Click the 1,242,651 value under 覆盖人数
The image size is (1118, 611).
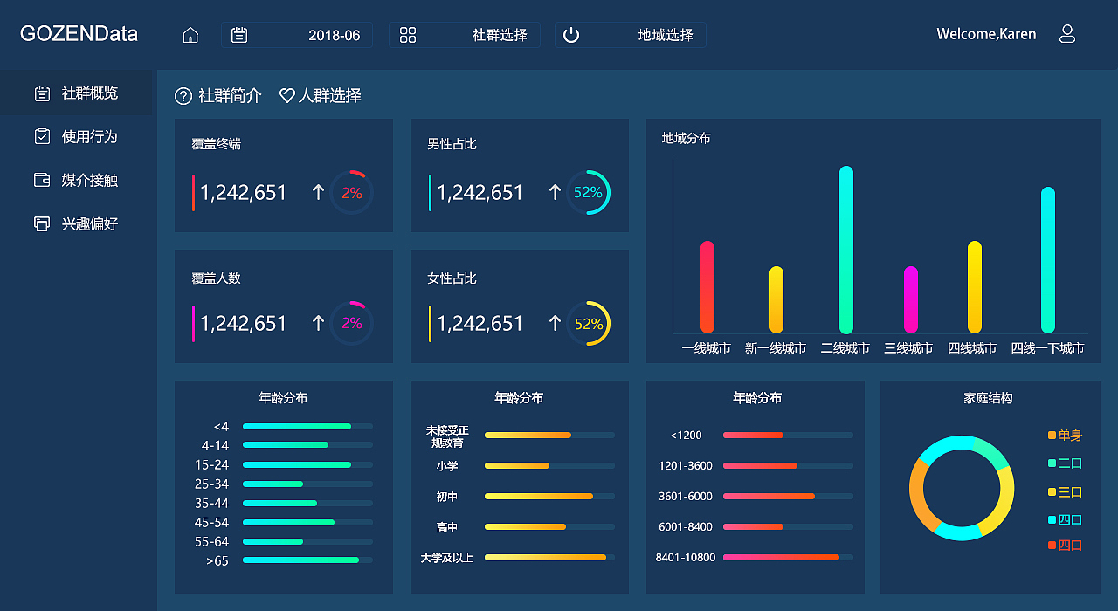(x=244, y=323)
